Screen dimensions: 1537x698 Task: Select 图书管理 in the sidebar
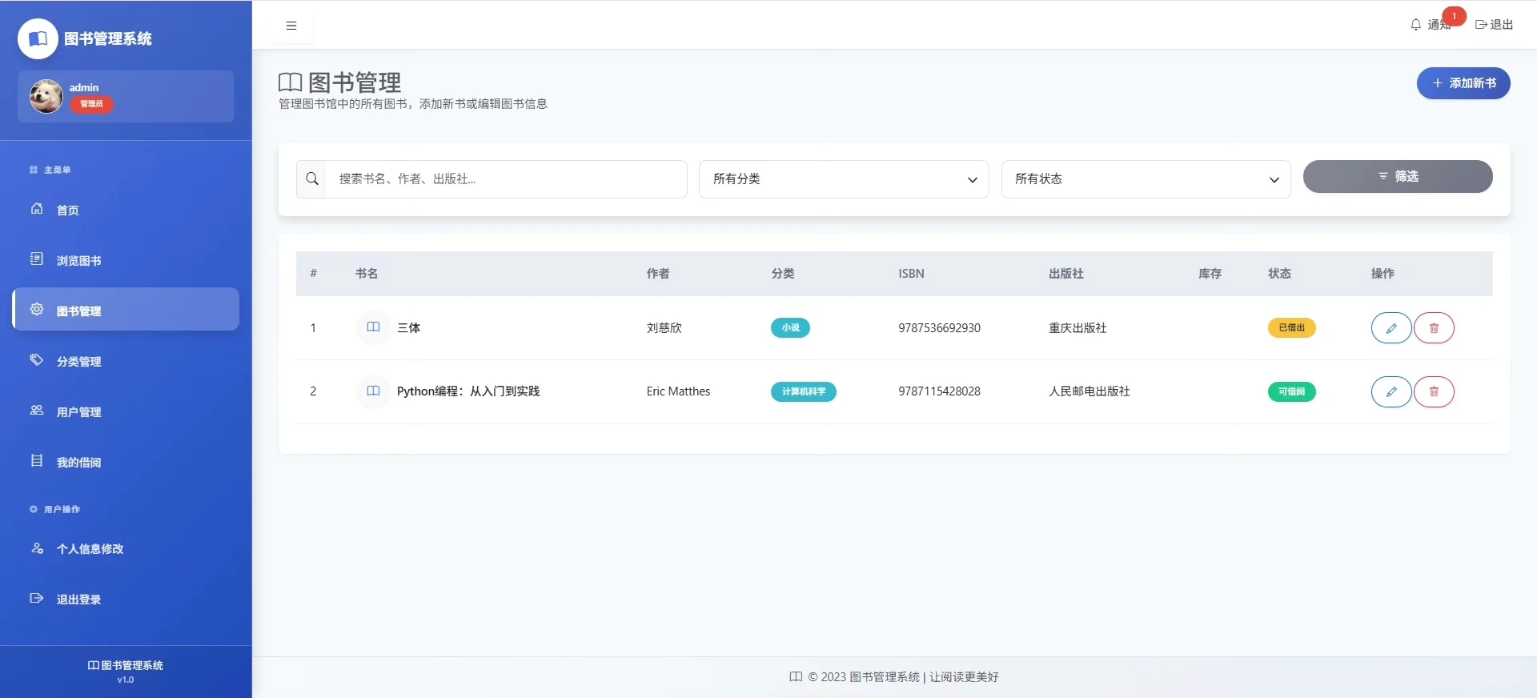point(126,310)
